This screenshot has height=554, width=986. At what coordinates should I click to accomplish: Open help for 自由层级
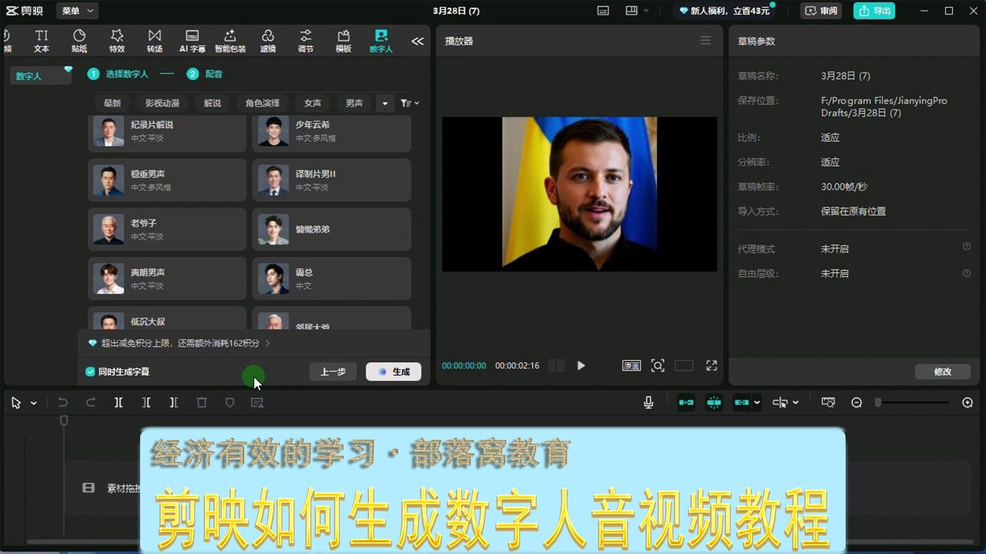coord(966,273)
